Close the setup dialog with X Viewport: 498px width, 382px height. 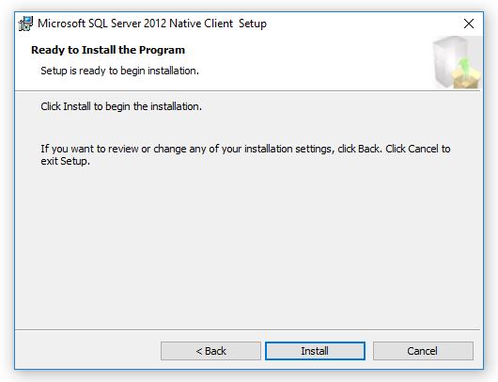click(x=469, y=24)
